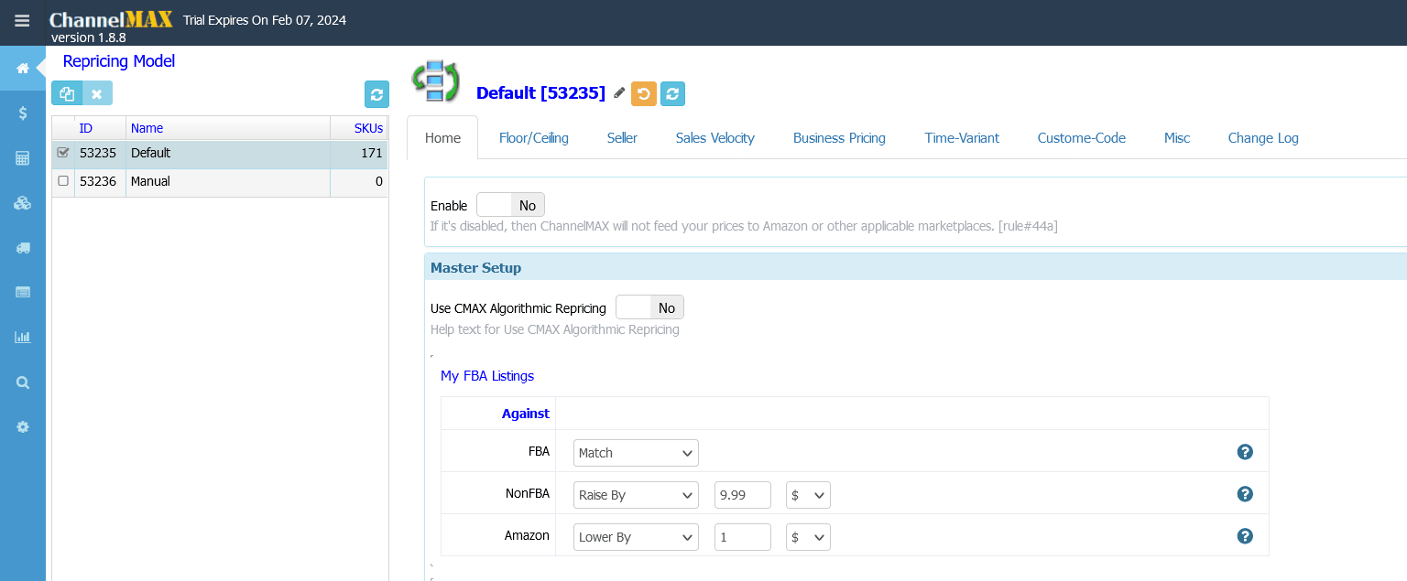Enable Use CMAX Algorithmic Repricing
The image size is (1407, 581).
click(632, 307)
